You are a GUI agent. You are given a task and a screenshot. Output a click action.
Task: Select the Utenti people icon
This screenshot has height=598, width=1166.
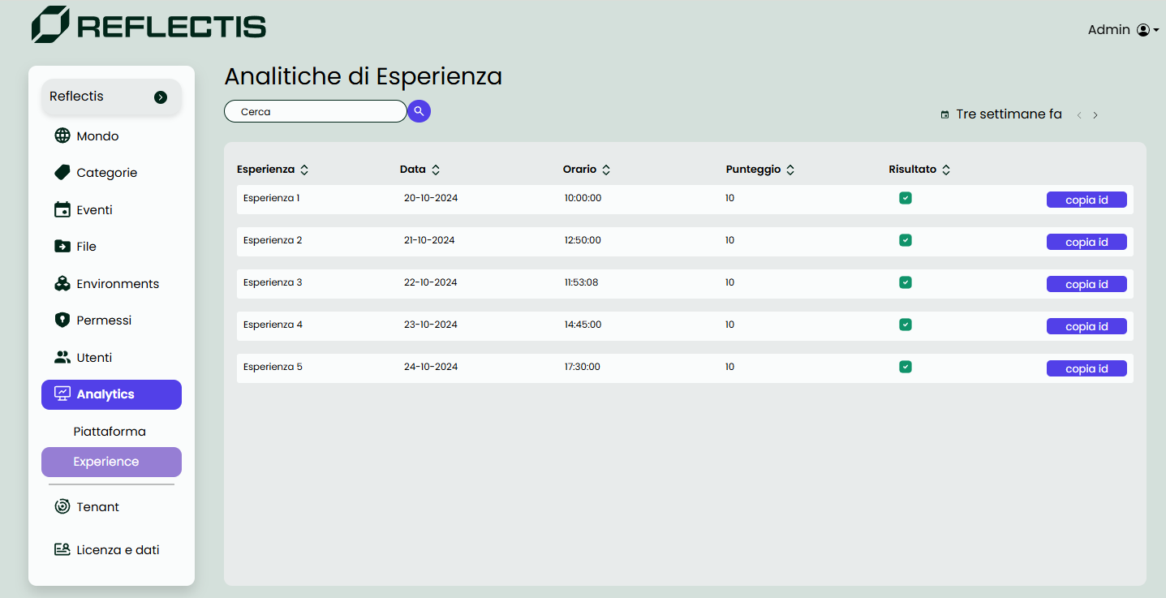click(x=62, y=357)
